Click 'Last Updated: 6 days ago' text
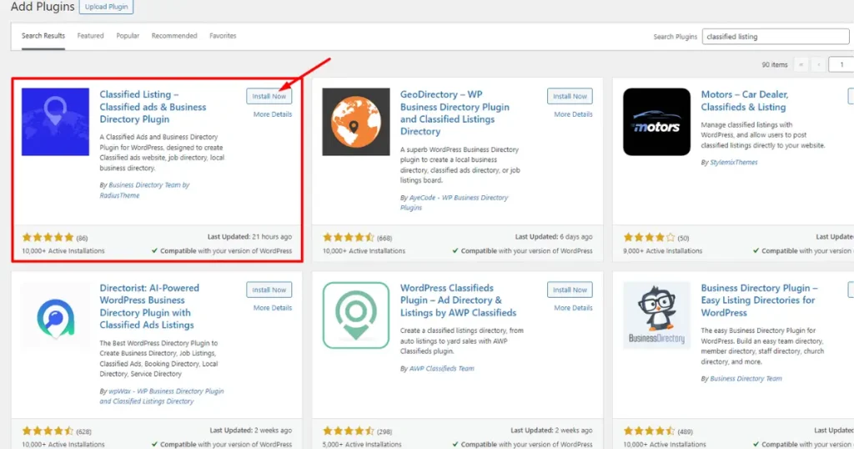Screen dimensions: 854x449 [x=554, y=237]
